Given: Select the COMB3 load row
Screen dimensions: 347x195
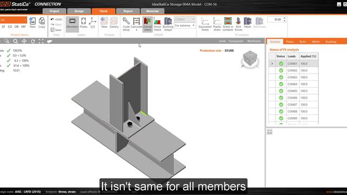Looking at the screenshot, I should [293, 77].
